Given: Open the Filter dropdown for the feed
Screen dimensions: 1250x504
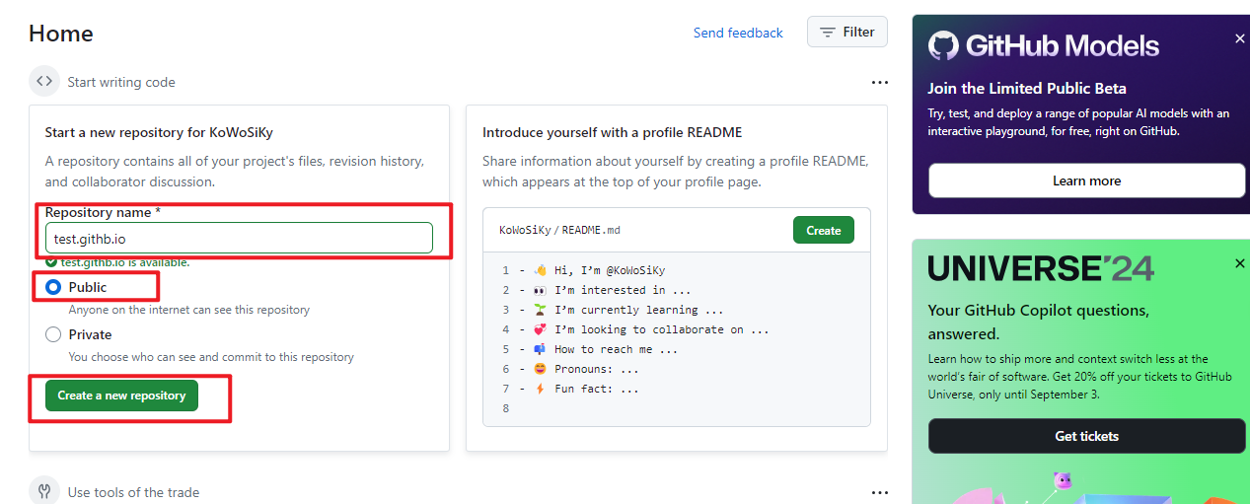Looking at the screenshot, I should pos(846,33).
